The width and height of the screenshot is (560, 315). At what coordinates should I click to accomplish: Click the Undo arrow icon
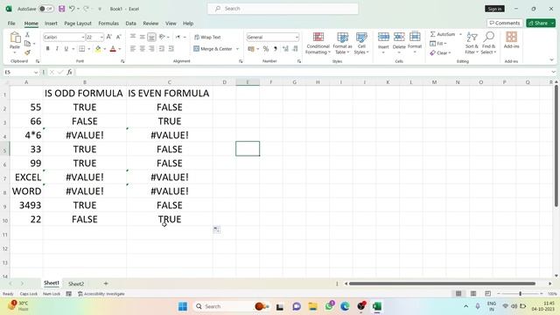(72, 9)
